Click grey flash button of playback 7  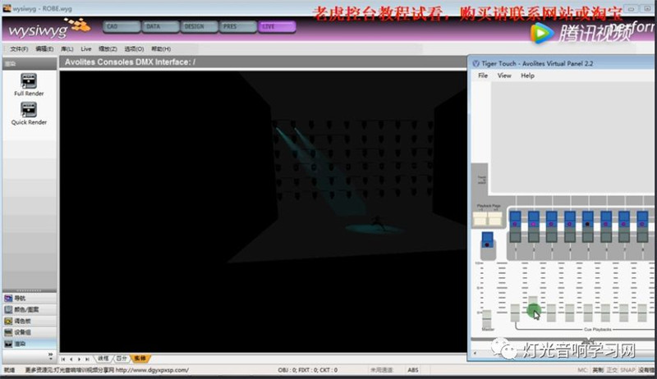click(x=624, y=235)
